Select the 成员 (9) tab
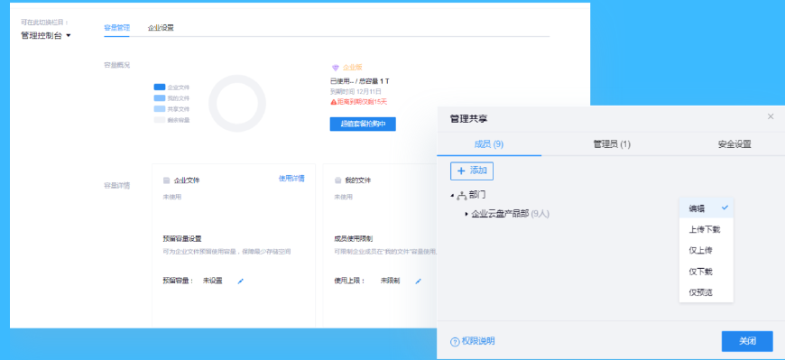The height and width of the screenshot is (360, 785). 489,144
